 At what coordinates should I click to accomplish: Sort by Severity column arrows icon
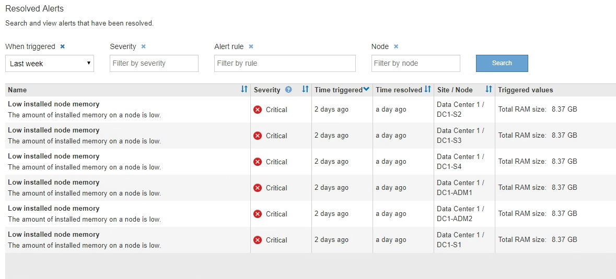[306, 90]
